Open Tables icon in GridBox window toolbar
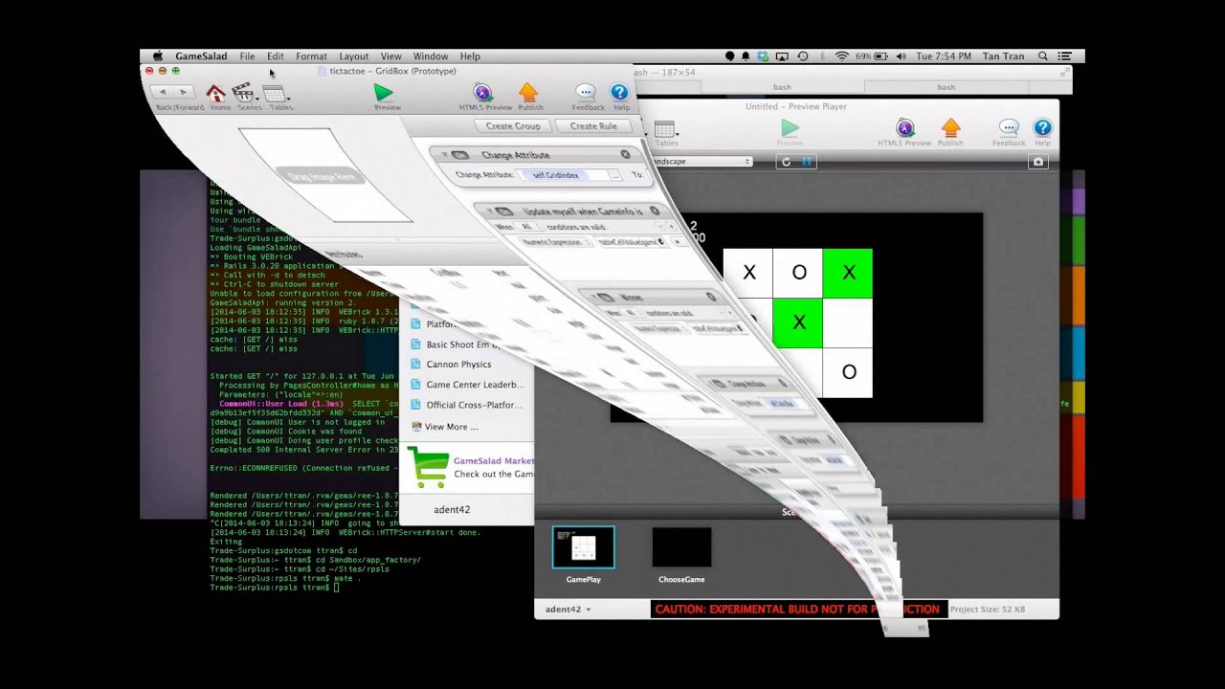 coord(276,94)
